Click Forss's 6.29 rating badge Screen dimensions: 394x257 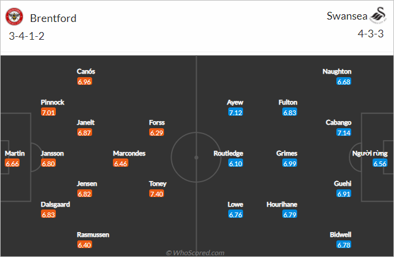(156, 132)
